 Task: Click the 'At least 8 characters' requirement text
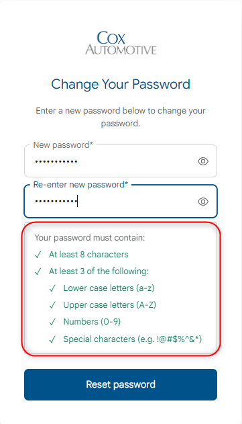(x=88, y=255)
